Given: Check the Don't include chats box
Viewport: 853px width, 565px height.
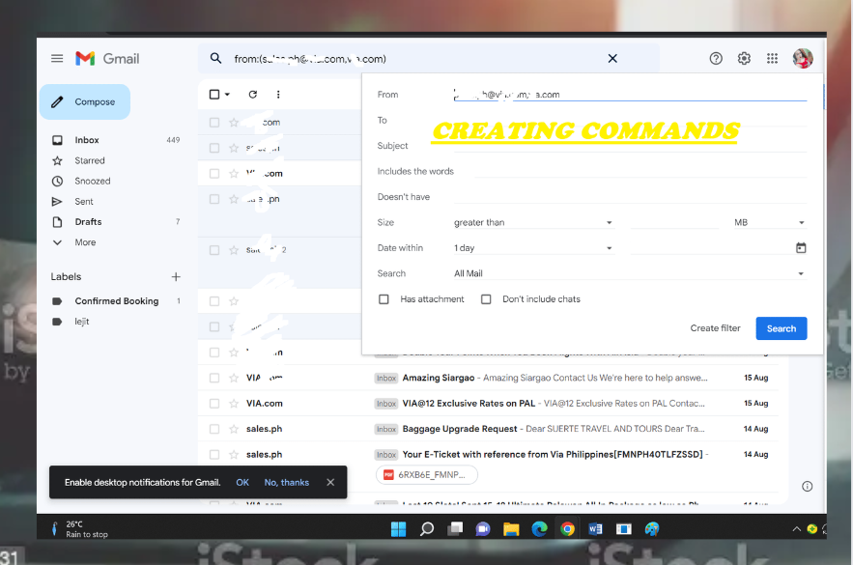Looking at the screenshot, I should 486,299.
